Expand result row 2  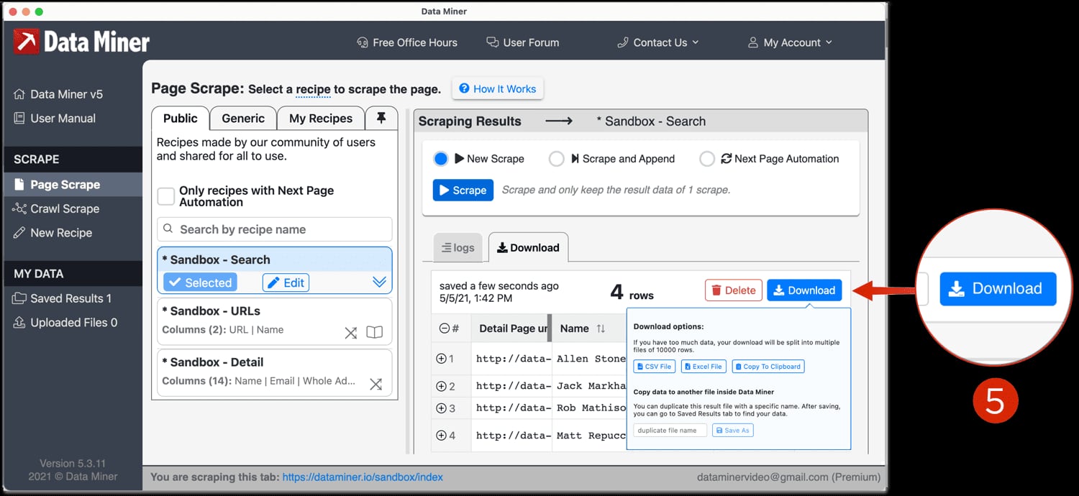tap(442, 386)
